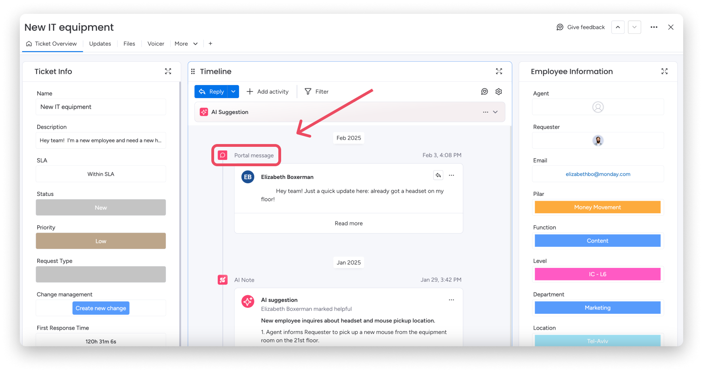The image size is (703, 372).
Task: Open the More tabs dropdown
Action: [186, 44]
